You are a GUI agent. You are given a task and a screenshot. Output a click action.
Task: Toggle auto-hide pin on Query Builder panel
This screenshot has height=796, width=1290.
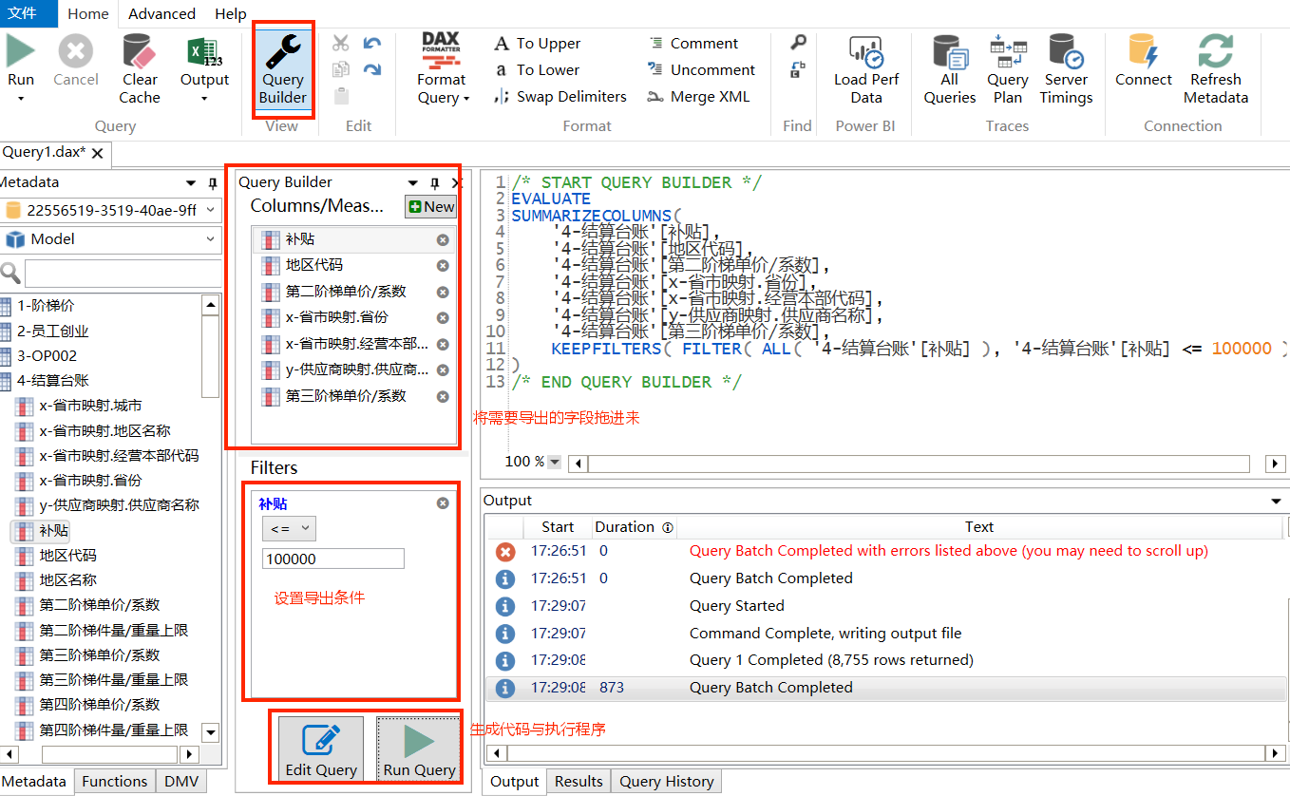434,182
